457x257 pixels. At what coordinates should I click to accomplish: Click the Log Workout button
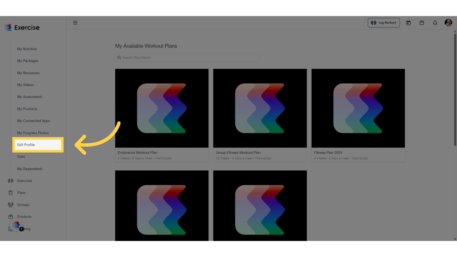point(384,23)
